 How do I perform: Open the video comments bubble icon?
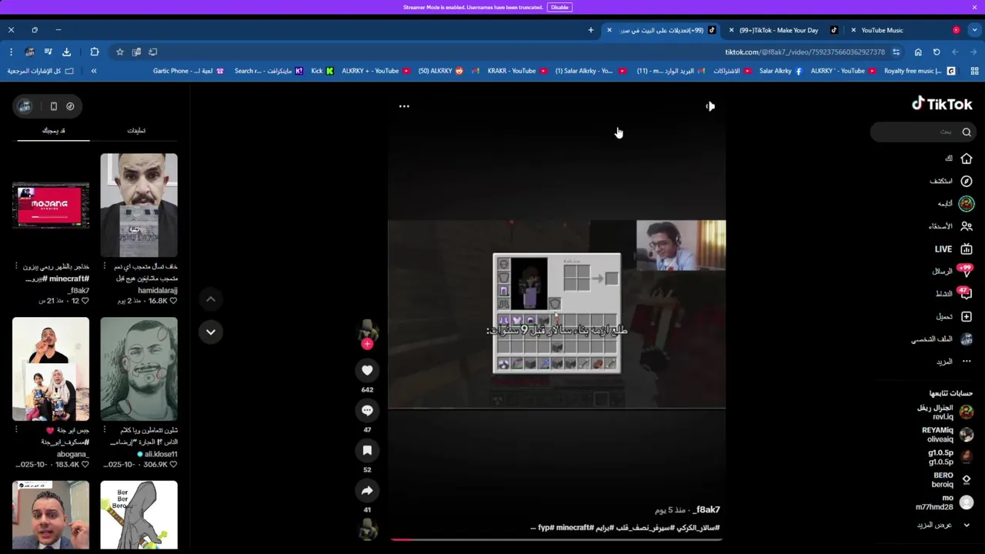(x=367, y=410)
